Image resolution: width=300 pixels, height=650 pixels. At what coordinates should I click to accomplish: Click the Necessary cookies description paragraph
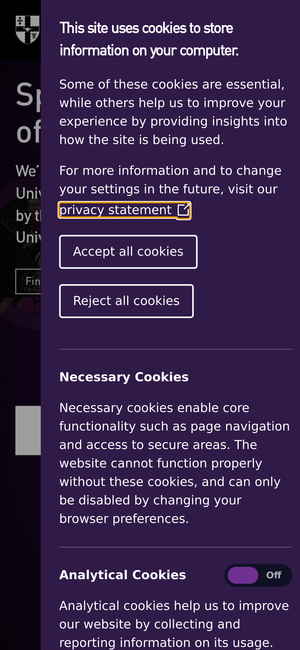(x=174, y=463)
